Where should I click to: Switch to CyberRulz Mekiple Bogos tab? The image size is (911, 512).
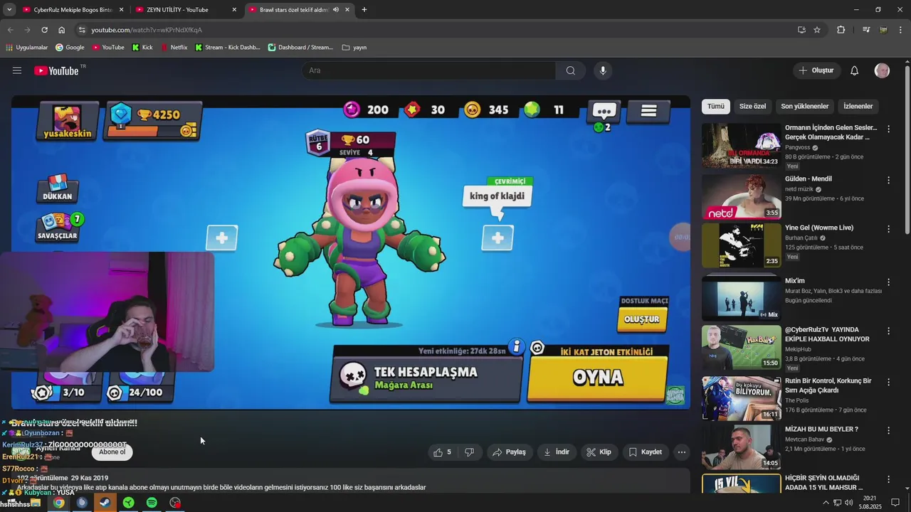coord(73,10)
